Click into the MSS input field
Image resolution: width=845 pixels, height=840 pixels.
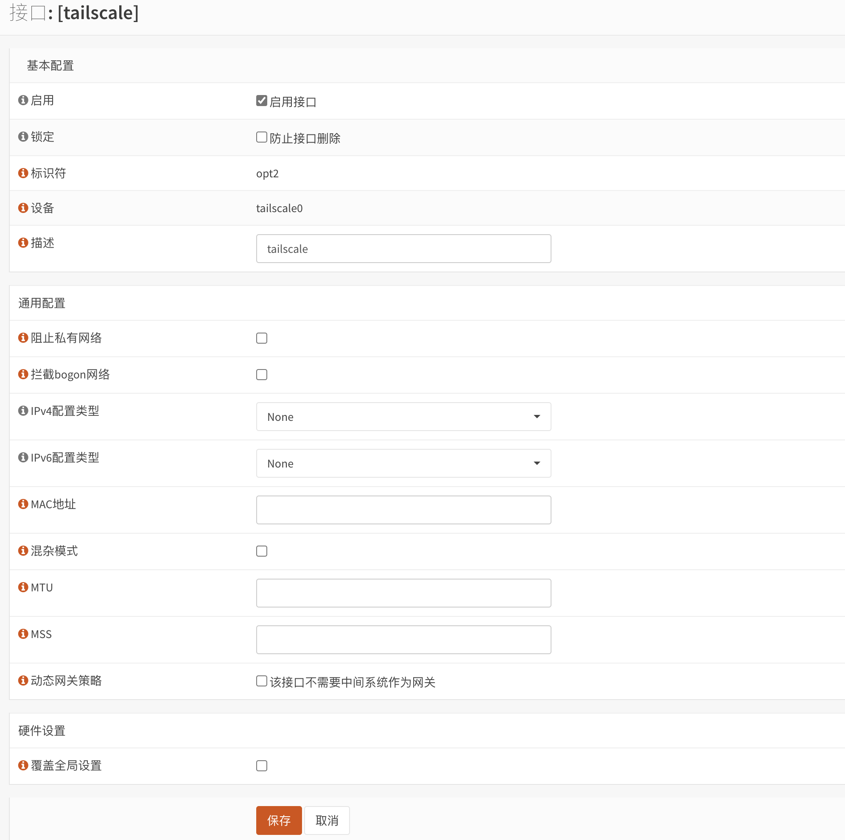point(403,640)
